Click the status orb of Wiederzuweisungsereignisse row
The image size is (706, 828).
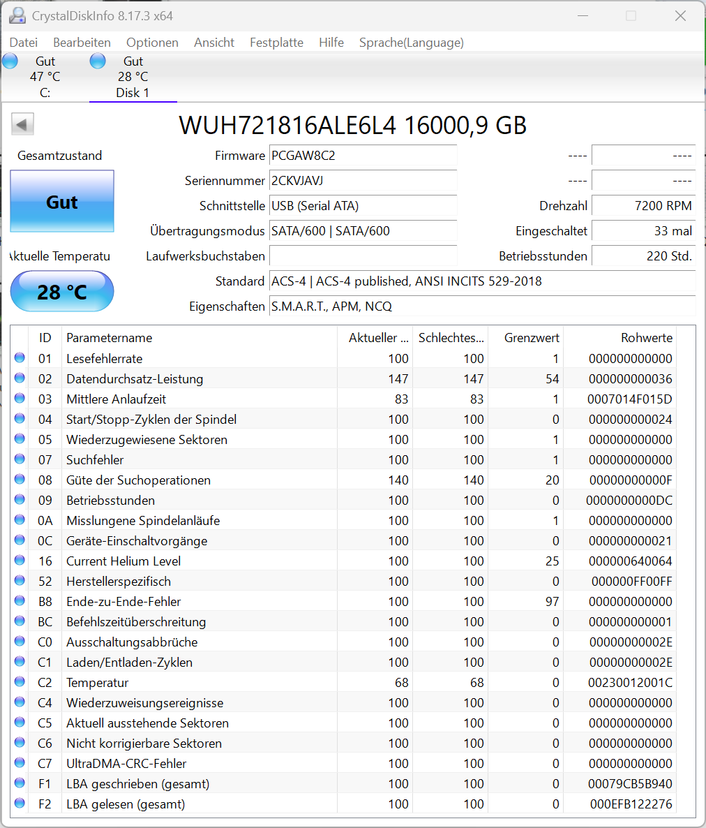[20, 702]
